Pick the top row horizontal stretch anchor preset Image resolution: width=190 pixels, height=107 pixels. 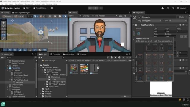(170, 56)
